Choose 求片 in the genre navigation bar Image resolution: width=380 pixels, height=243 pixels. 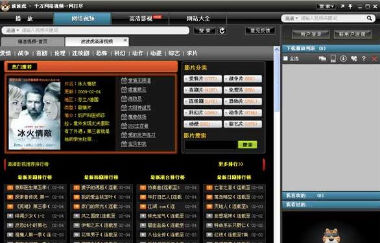pos(192,53)
